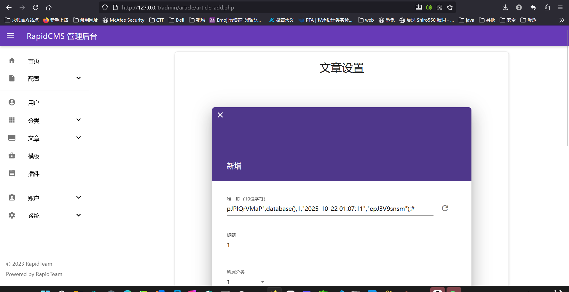This screenshot has height=292, width=569.
Task: Click the McAfee Security bookmark link
Action: 124,20
